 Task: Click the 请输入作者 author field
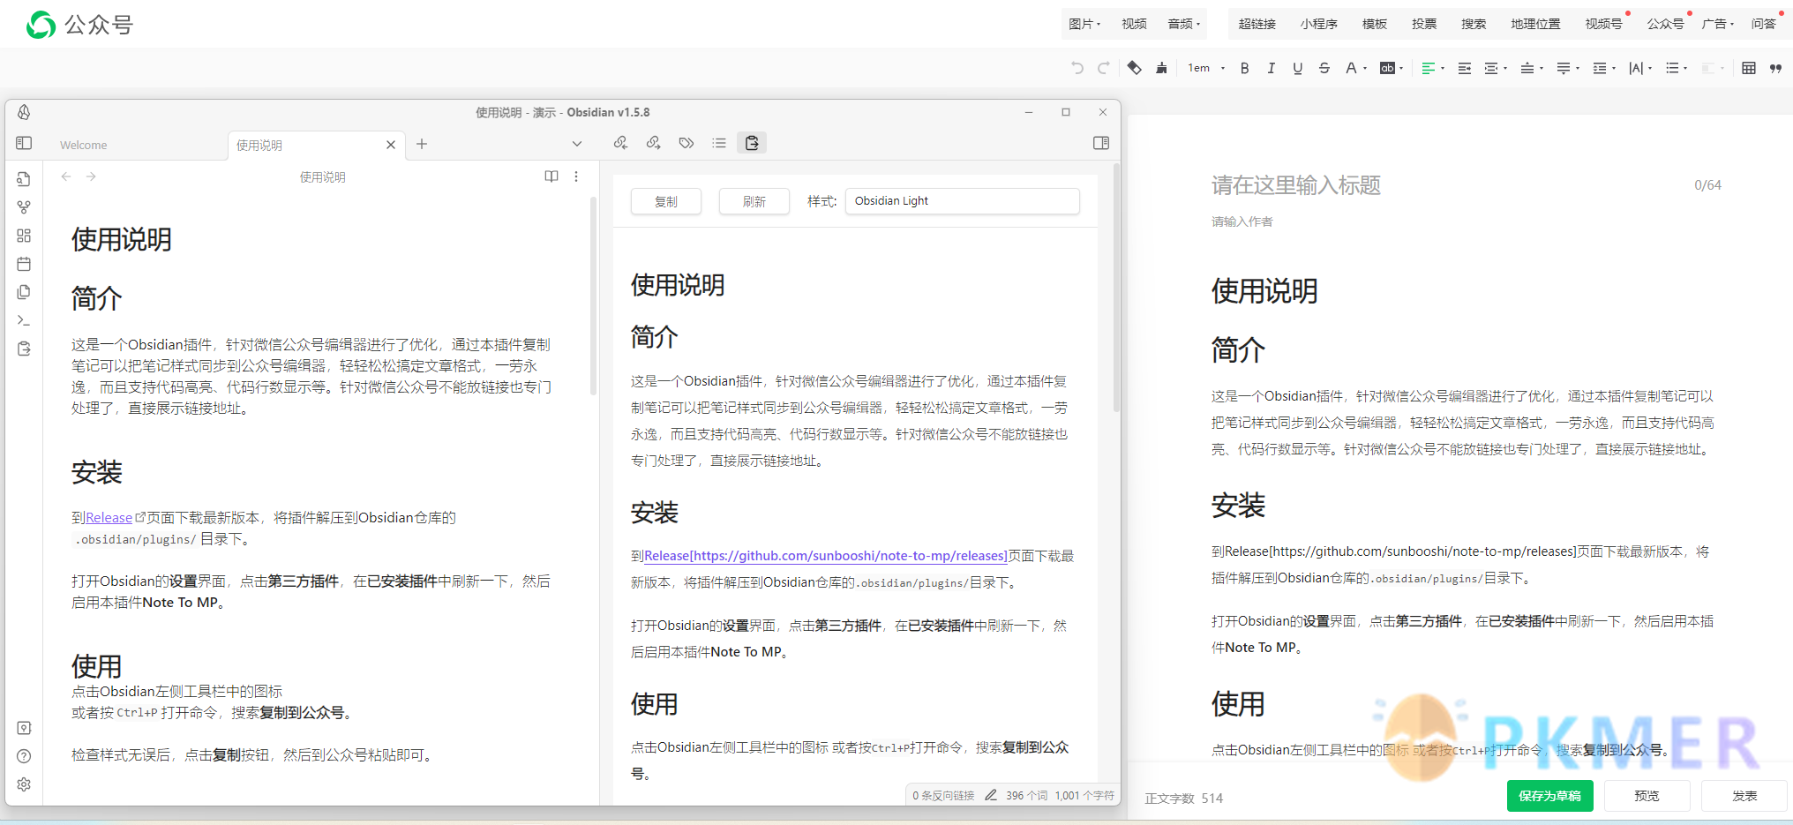[1242, 221]
